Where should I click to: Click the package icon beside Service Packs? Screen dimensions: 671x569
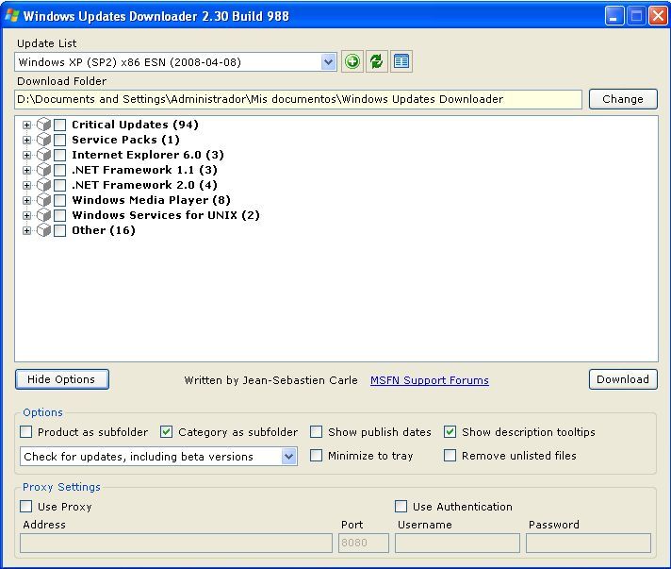tap(43, 140)
